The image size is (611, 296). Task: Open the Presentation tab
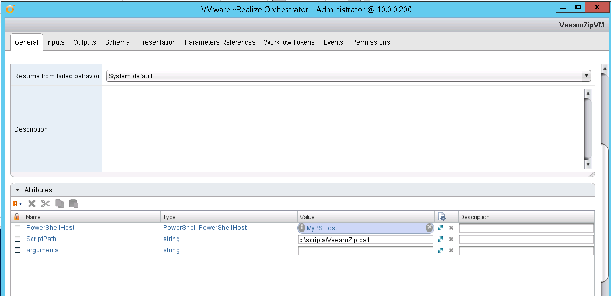pos(157,42)
